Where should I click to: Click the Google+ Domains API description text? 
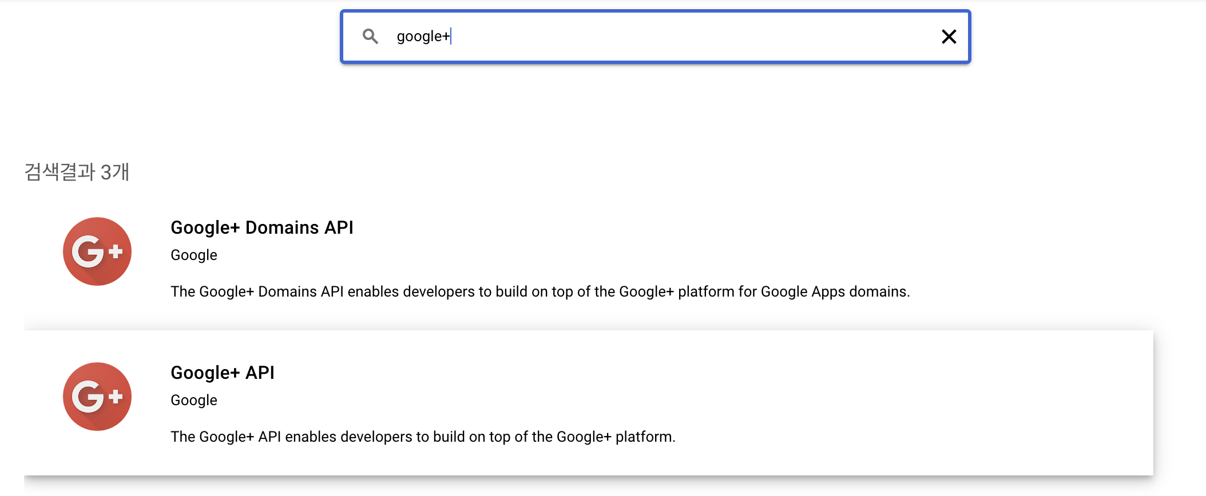pos(540,291)
